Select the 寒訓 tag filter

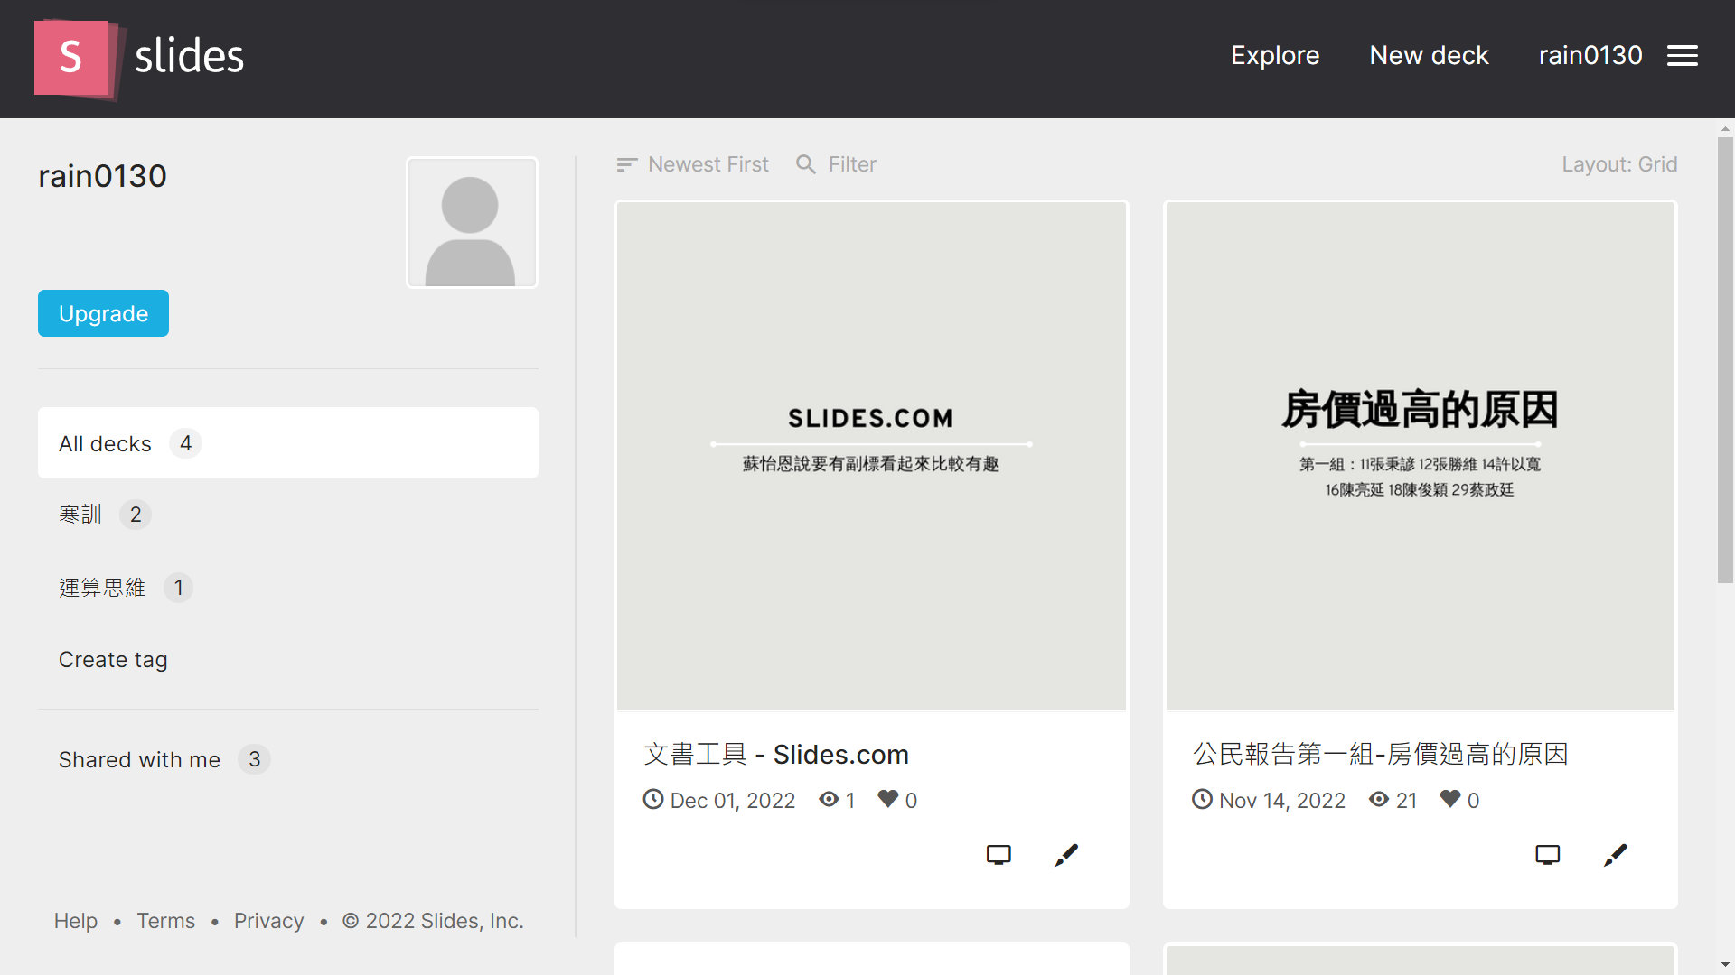point(81,515)
